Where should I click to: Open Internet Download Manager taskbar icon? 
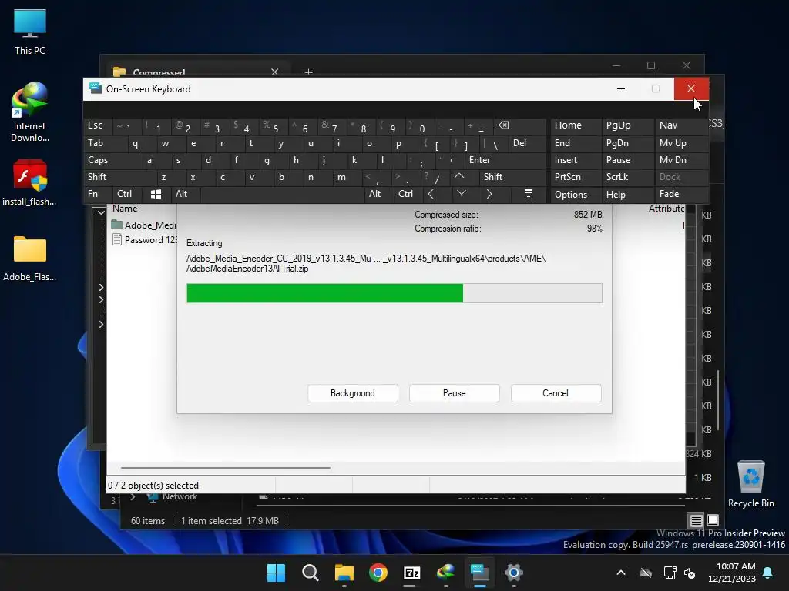(446, 573)
